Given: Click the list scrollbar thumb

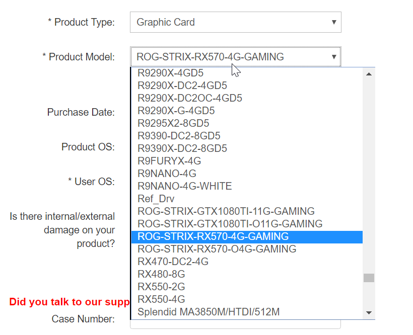Looking at the screenshot, I should pyautogui.click(x=369, y=278).
